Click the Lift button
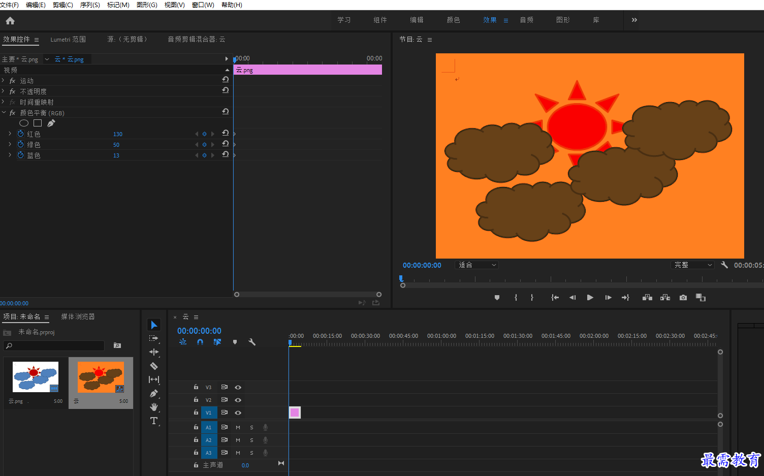Image resolution: width=764 pixels, height=476 pixels. (647, 298)
